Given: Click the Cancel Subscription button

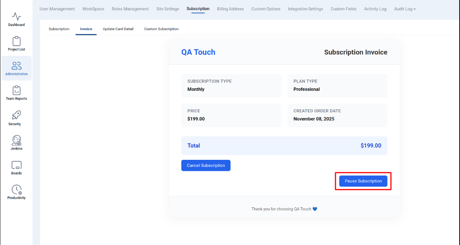Looking at the screenshot, I should pos(206,165).
